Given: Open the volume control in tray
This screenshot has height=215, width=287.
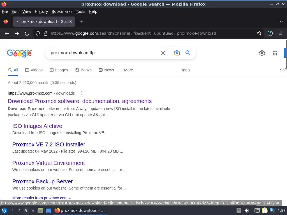Looking at the screenshot, I should pyautogui.click(x=247, y=211).
